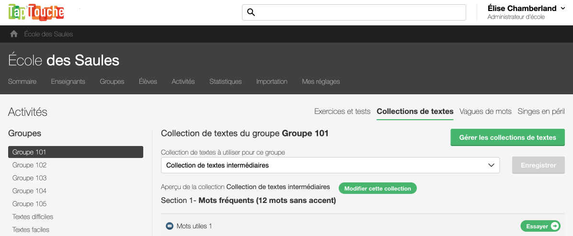
Task: Click the envelope icon beside Mots utiles 1
Action: tap(169, 226)
